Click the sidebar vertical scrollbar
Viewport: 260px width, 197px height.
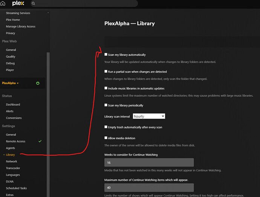48,125
